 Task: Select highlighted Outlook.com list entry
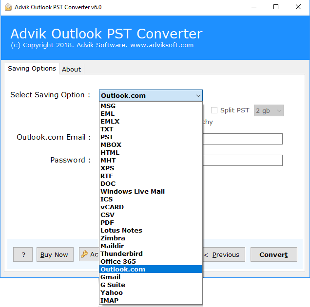tap(151, 270)
